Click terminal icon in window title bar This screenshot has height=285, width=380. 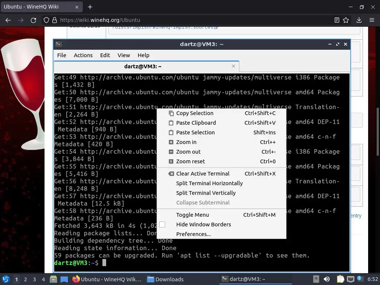tap(59, 44)
